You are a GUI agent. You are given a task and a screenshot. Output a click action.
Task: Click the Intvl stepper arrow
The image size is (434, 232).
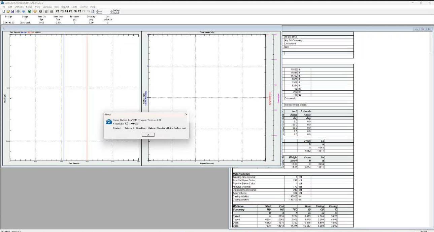point(112,13)
